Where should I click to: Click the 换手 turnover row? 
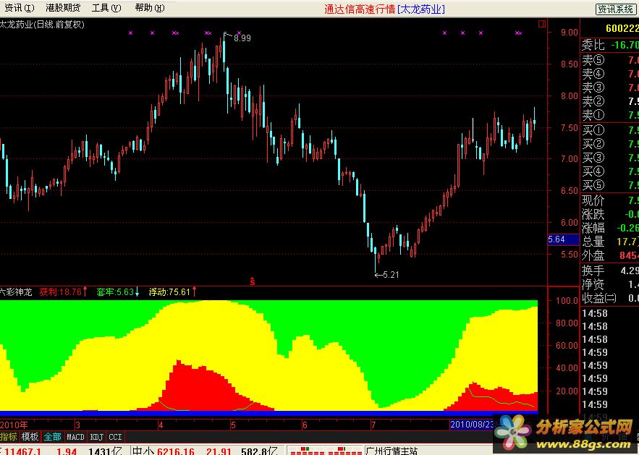[609, 271]
